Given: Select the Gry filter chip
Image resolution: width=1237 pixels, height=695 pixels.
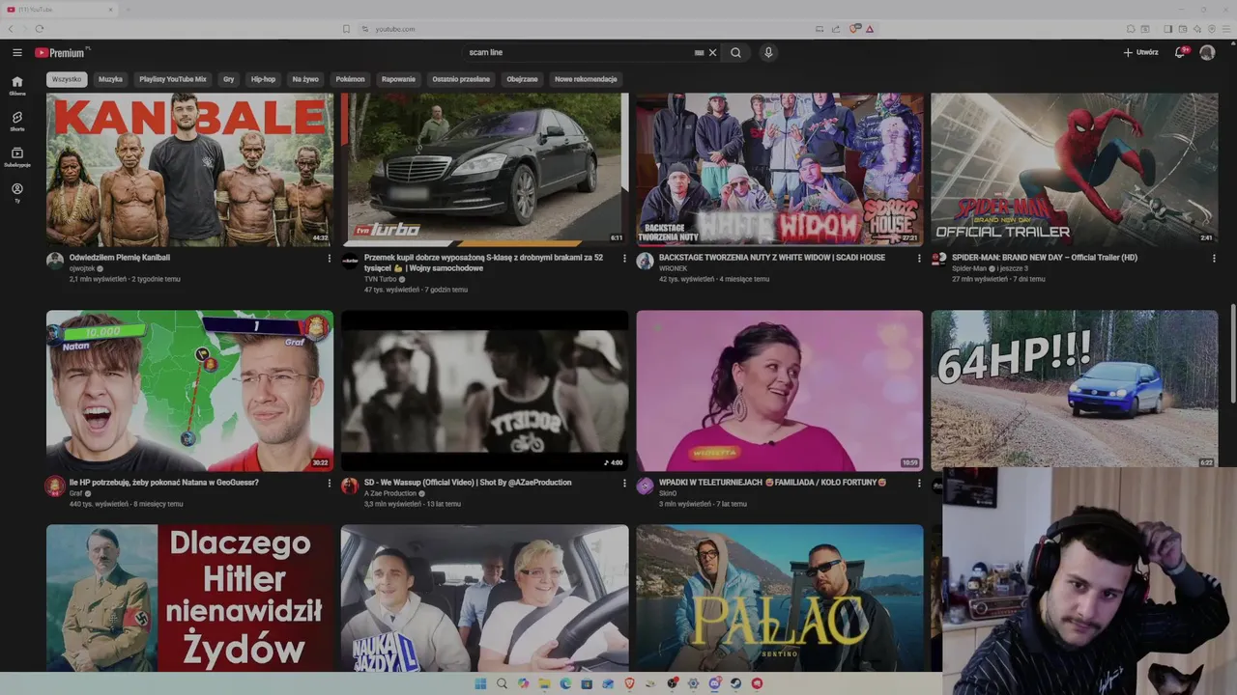Looking at the screenshot, I should coord(229,79).
